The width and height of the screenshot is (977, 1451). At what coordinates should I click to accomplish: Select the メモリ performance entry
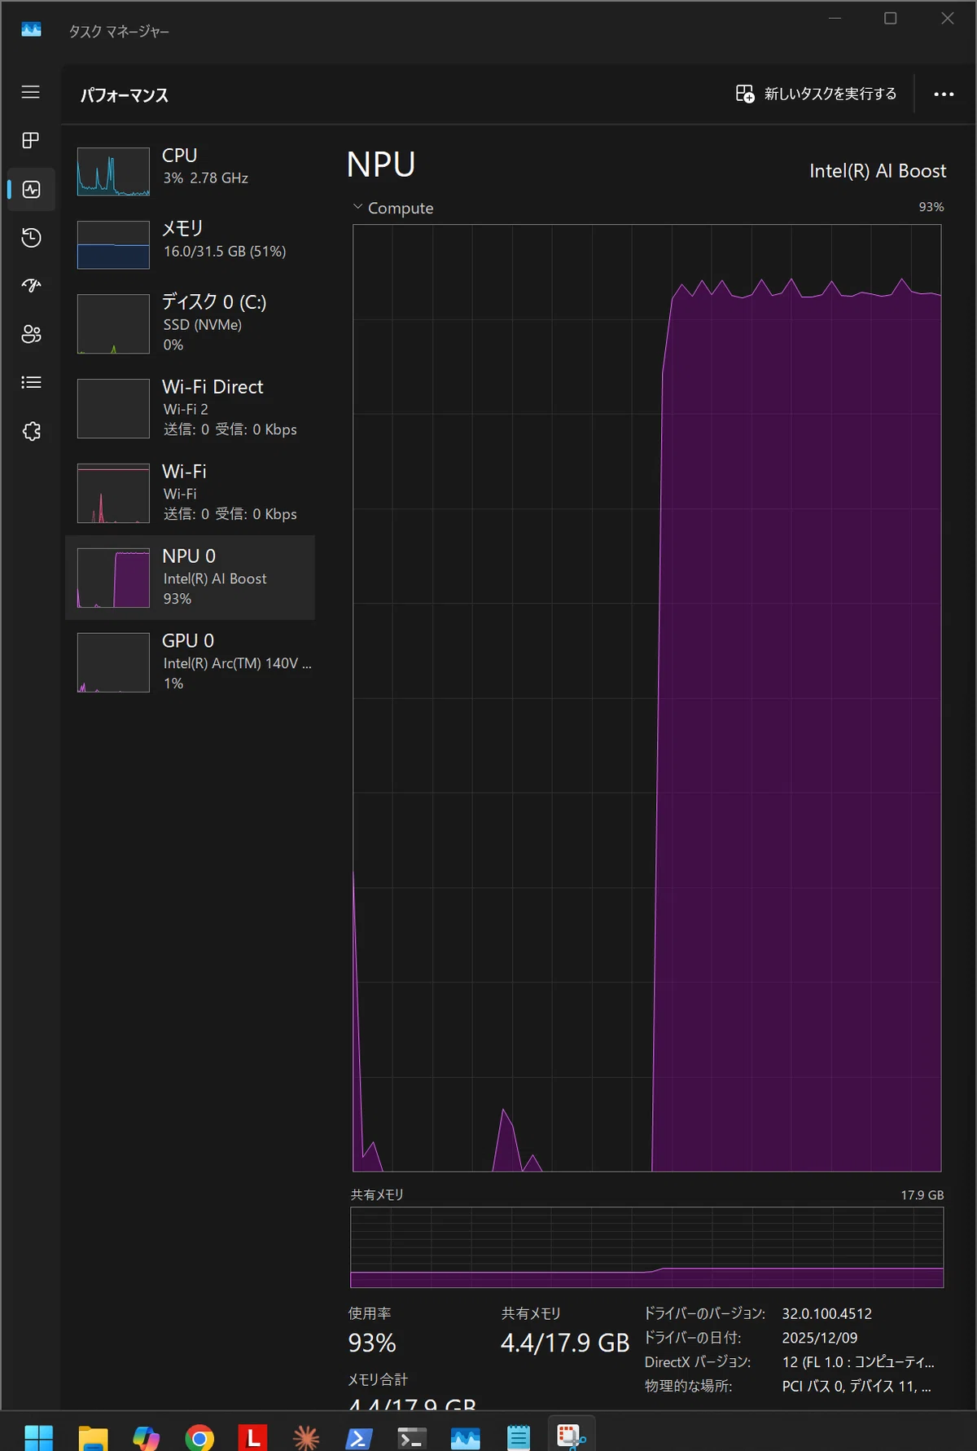pyautogui.click(x=190, y=244)
